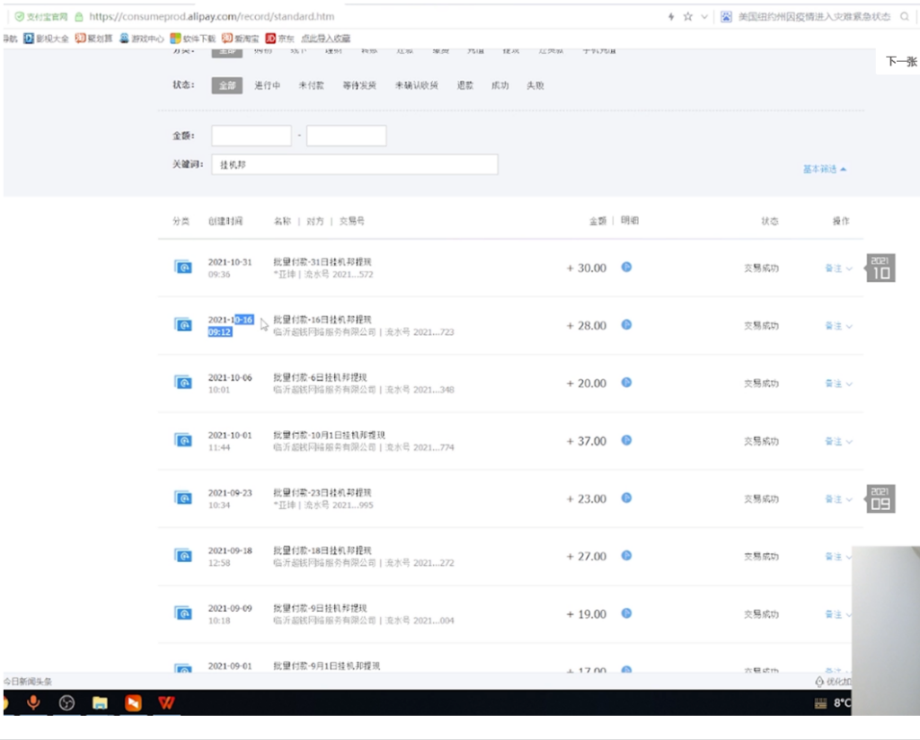Image resolution: width=920 pixels, height=740 pixels.
Task: Click the category icon of the 2021-09-18 transaction
Action: click(x=183, y=556)
